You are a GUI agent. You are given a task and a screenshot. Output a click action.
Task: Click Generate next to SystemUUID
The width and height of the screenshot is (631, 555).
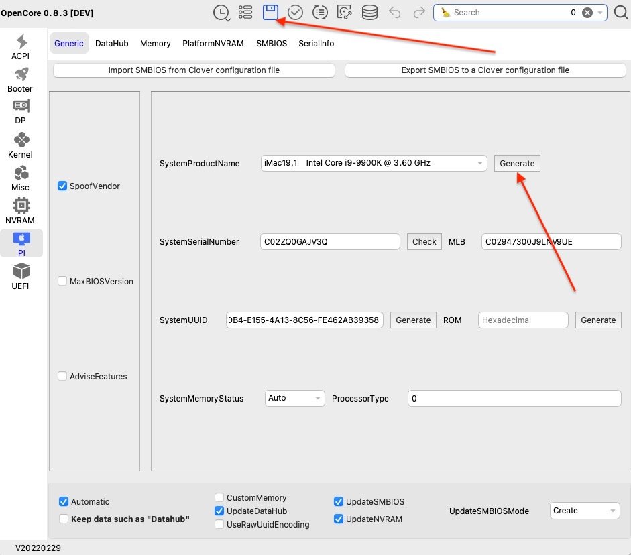[x=413, y=320]
